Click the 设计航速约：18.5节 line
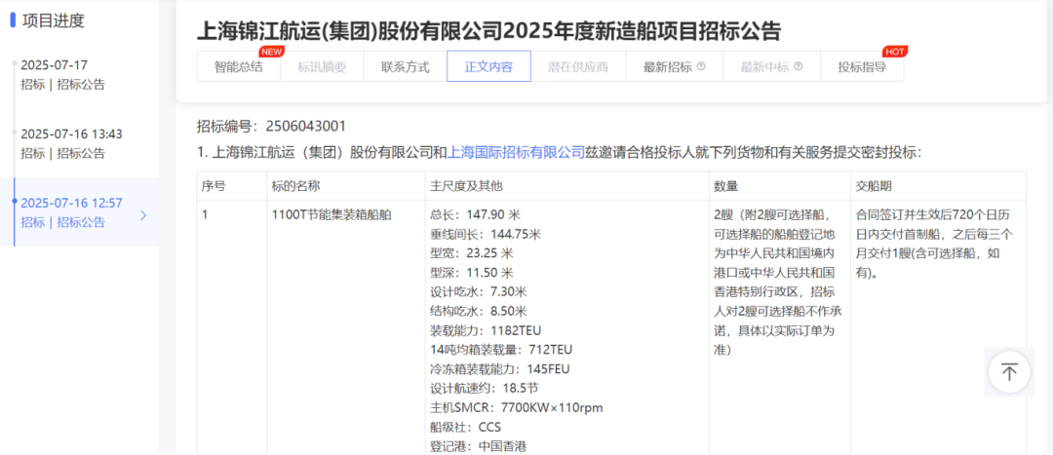 tap(484, 389)
